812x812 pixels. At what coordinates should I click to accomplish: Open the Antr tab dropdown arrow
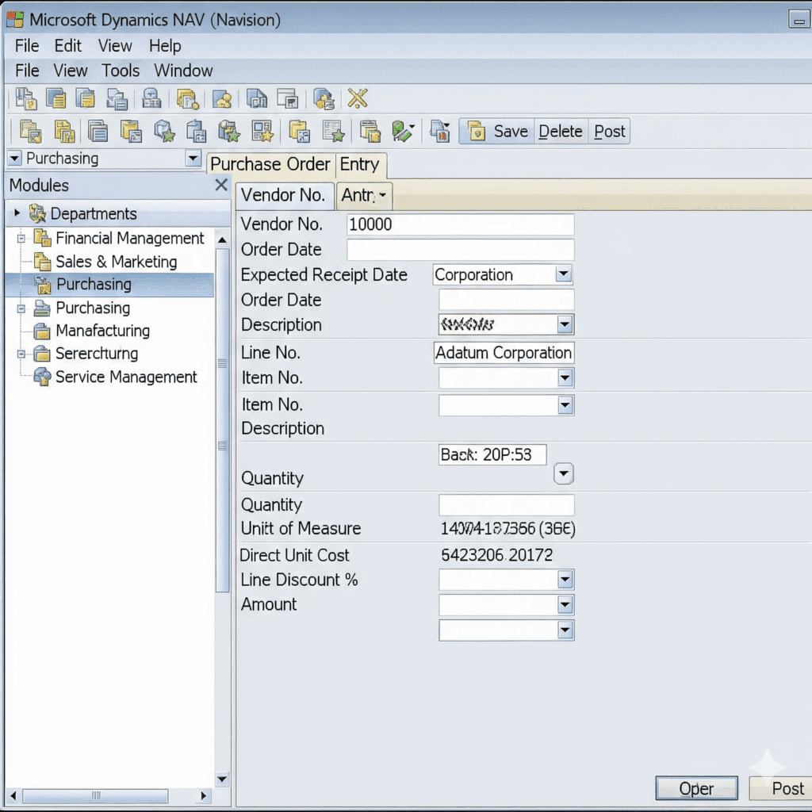383,195
